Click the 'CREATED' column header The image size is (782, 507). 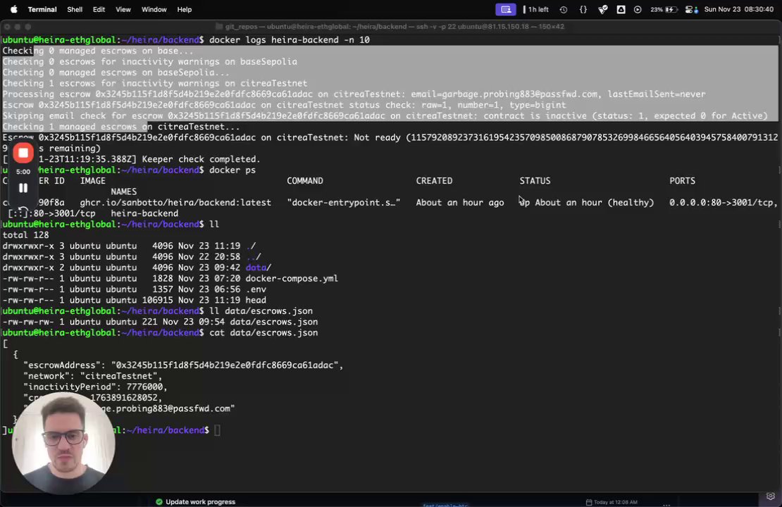[435, 181]
